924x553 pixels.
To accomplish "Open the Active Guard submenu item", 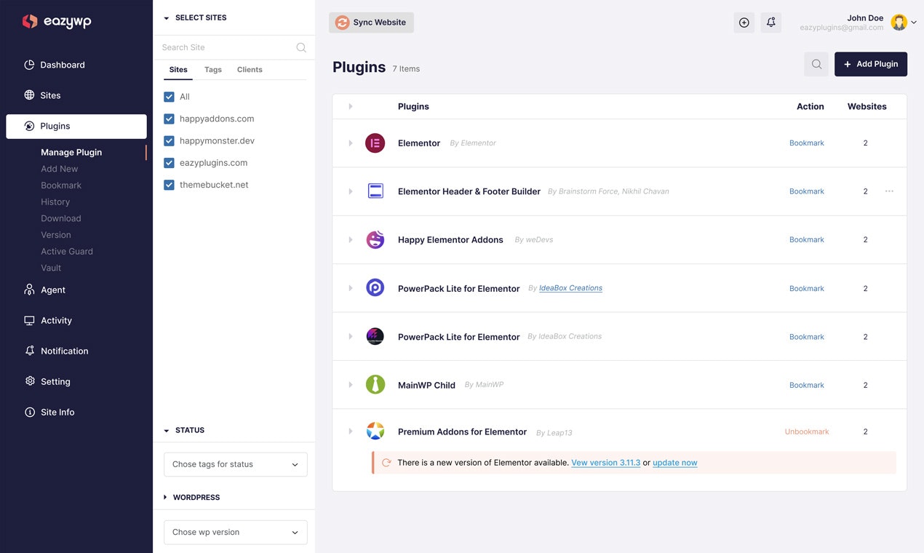I will tap(67, 251).
